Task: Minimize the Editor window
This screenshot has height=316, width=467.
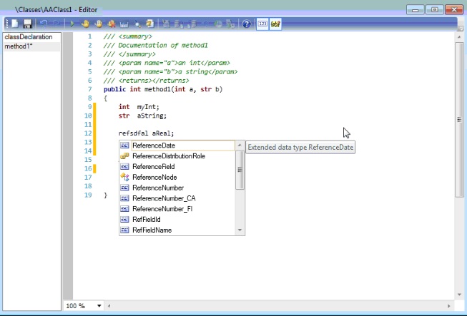Action: pos(415,10)
